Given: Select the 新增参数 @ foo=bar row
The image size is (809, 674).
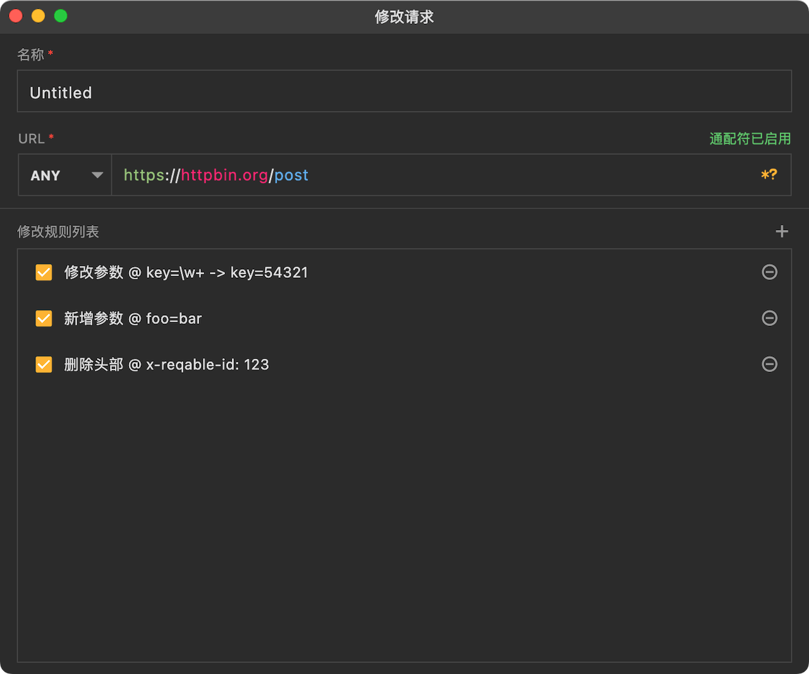Looking at the screenshot, I should (x=404, y=318).
